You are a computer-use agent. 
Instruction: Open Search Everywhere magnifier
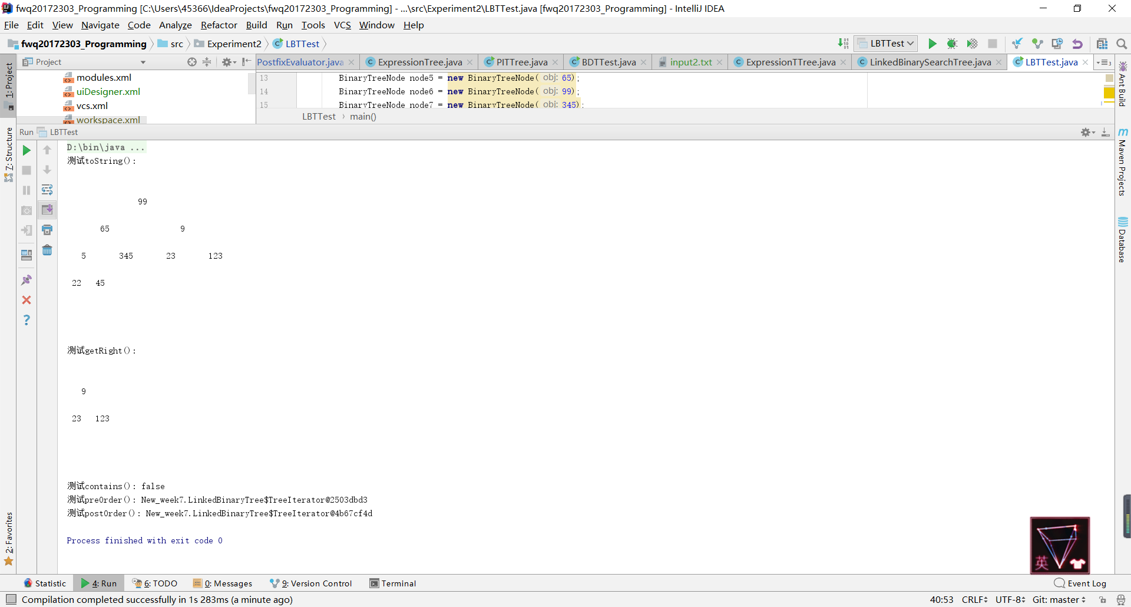[x=1122, y=44]
